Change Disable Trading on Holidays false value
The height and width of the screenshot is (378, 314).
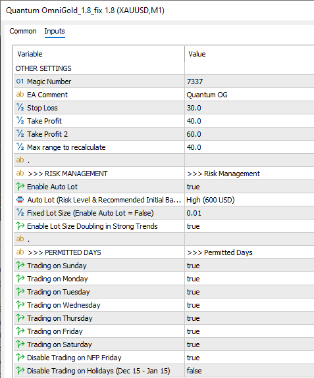tap(194, 371)
